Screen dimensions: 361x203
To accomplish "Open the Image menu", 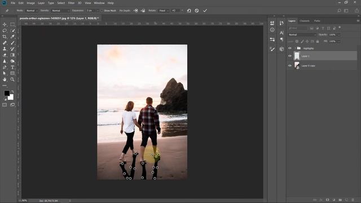I will pos(30,3).
